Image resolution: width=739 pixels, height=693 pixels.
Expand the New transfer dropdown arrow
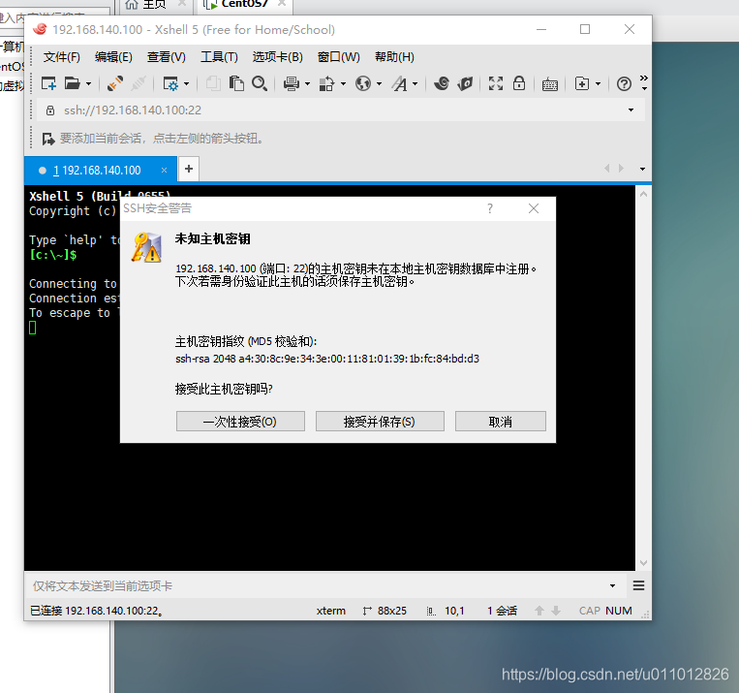coord(599,84)
